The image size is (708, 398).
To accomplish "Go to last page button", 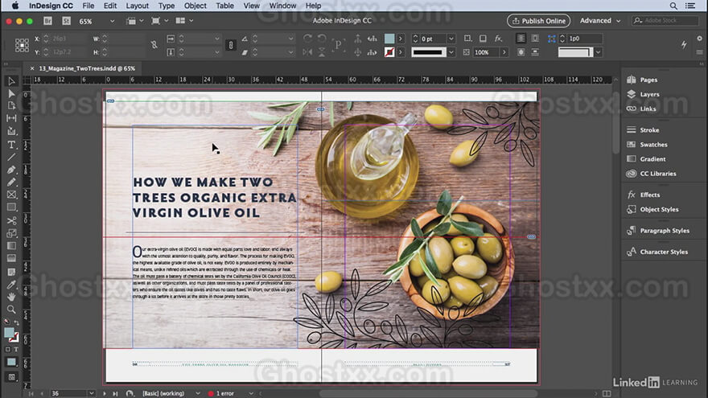I will [115, 393].
